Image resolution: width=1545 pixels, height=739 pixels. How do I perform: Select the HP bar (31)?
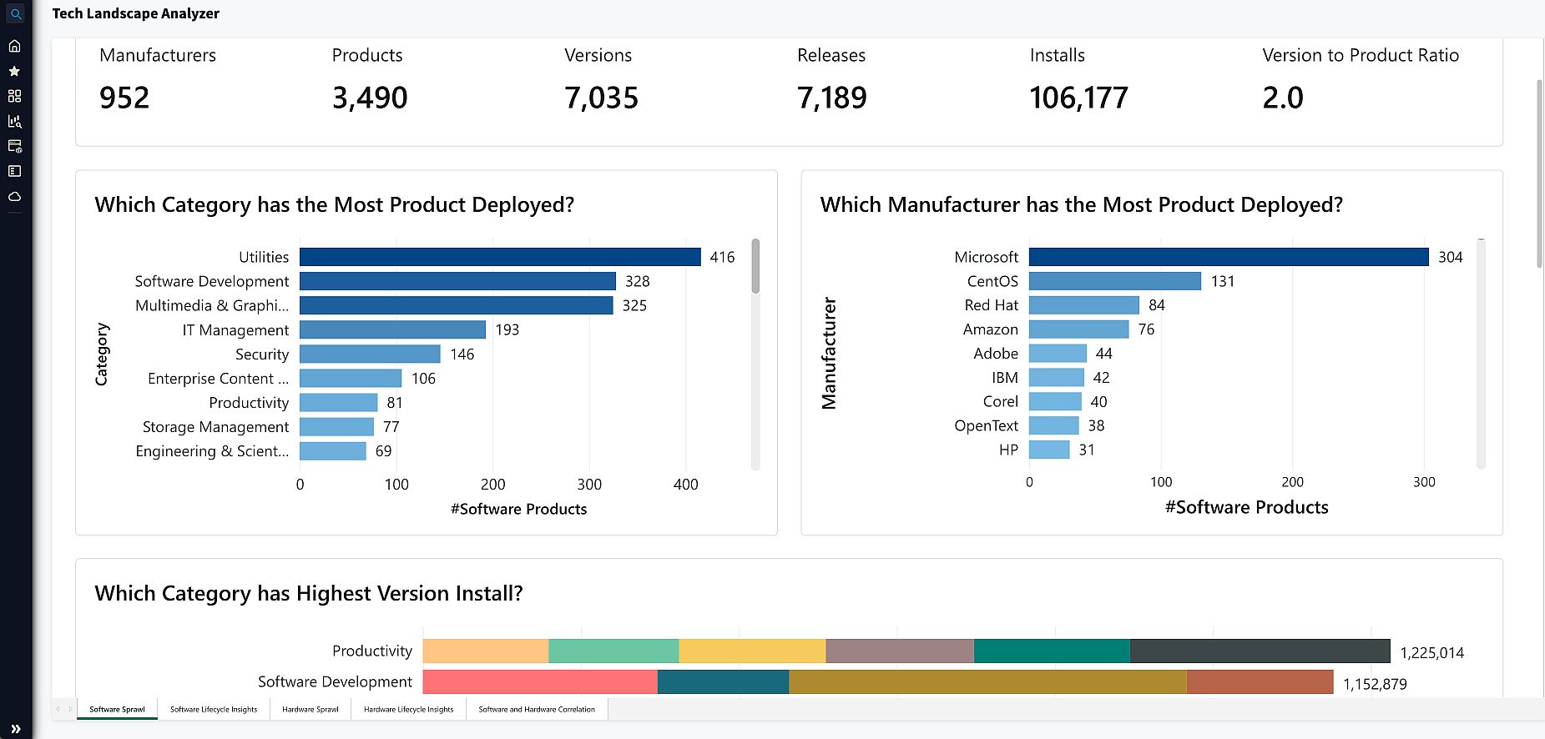tap(1049, 450)
